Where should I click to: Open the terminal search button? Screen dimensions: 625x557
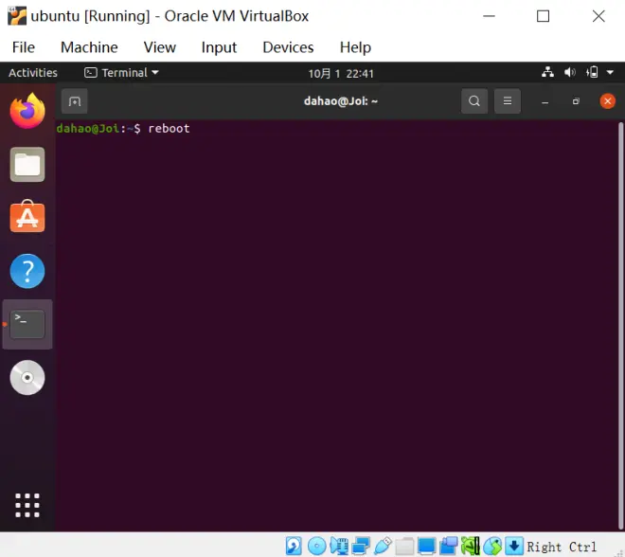tap(474, 101)
